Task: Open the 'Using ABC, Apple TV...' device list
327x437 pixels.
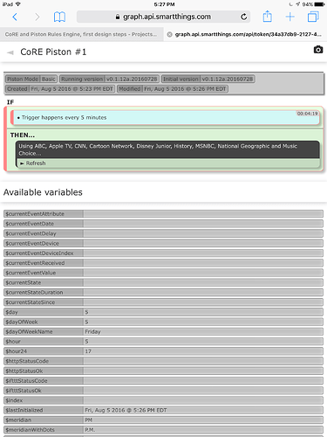Action: (x=168, y=149)
